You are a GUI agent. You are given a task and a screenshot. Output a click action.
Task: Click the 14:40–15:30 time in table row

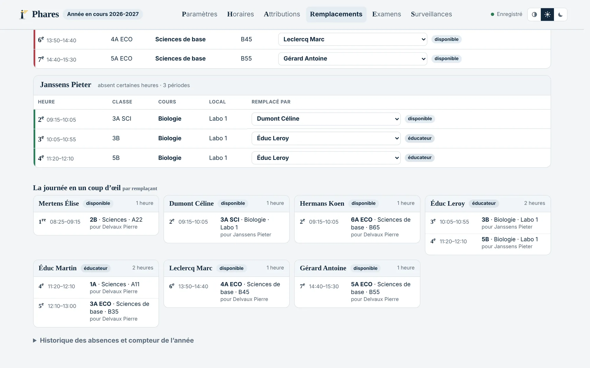(61, 60)
